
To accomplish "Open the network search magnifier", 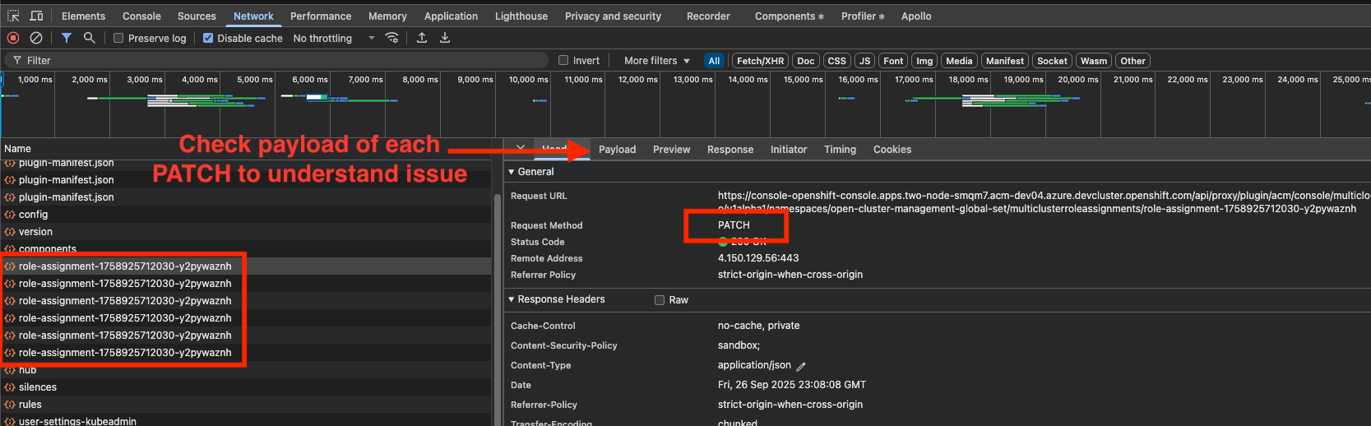I will point(90,38).
